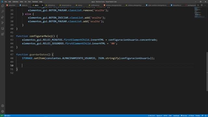This screenshot has width=208, height=117.
Task: Switch to the styles-ventana-emergente.css tab
Action: pyautogui.click(x=157, y=5)
